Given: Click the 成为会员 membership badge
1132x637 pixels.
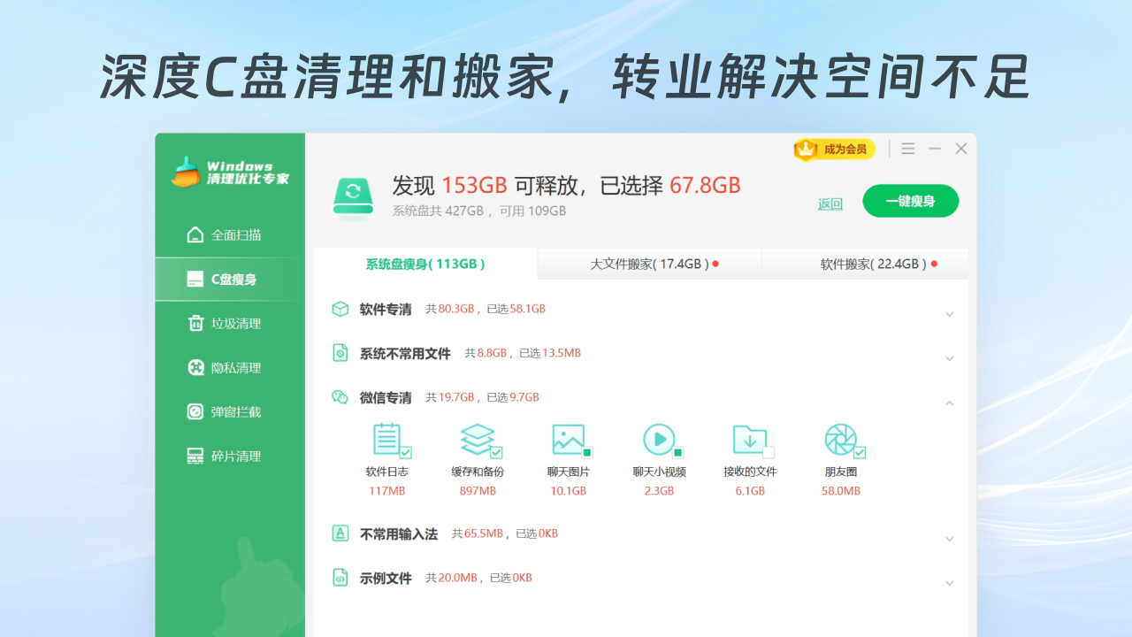Looking at the screenshot, I should point(834,150).
